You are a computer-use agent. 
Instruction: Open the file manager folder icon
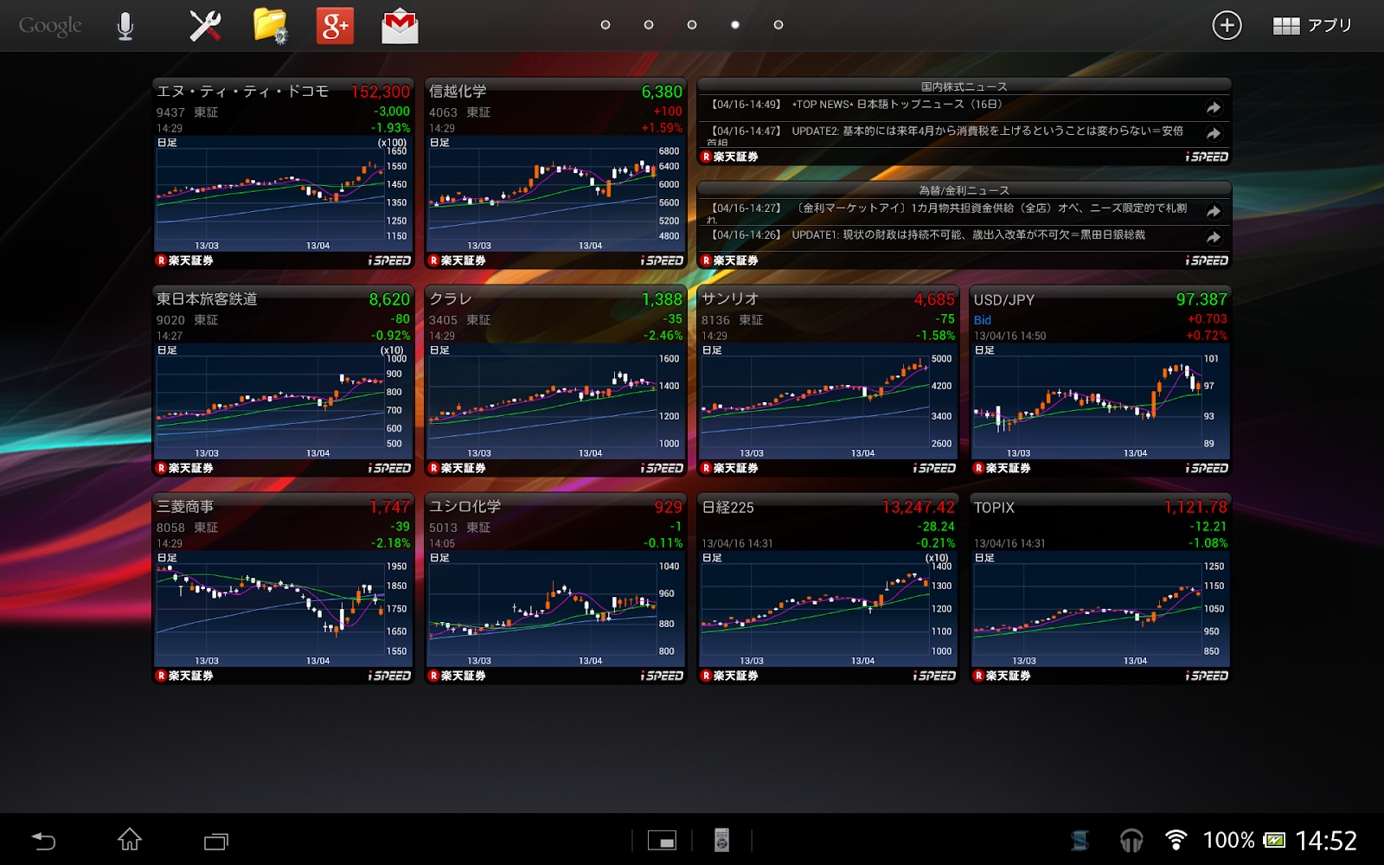tap(270, 26)
